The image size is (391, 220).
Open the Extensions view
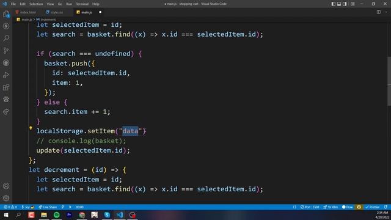[6, 87]
